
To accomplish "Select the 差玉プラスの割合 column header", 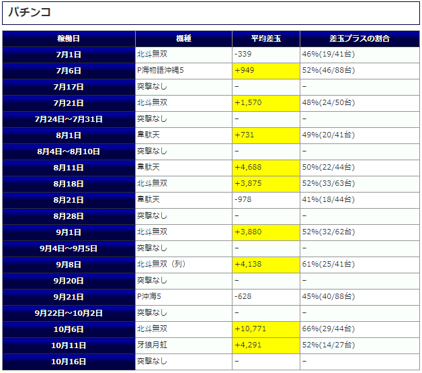I will [360, 38].
